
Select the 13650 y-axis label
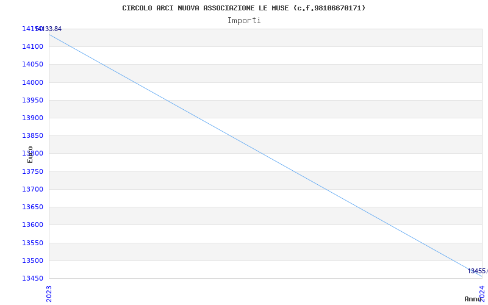click(32, 207)
